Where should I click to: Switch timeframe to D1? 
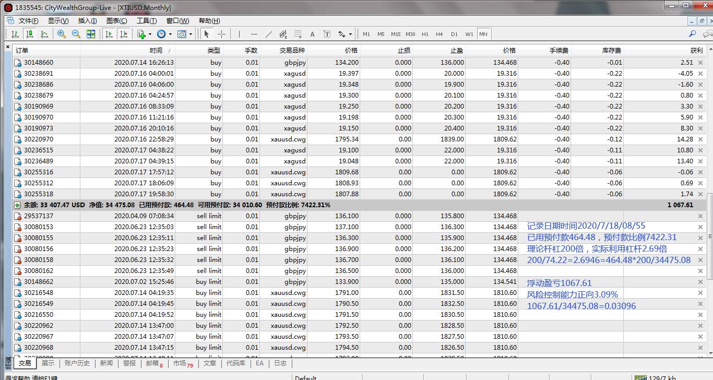point(454,34)
